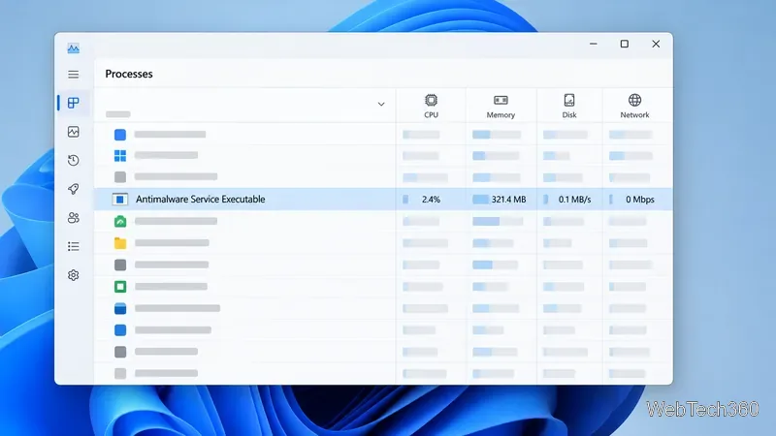The width and height of the screenshot is (776, 436).
Task: Open the Users page
Action: tap(74, 217)
